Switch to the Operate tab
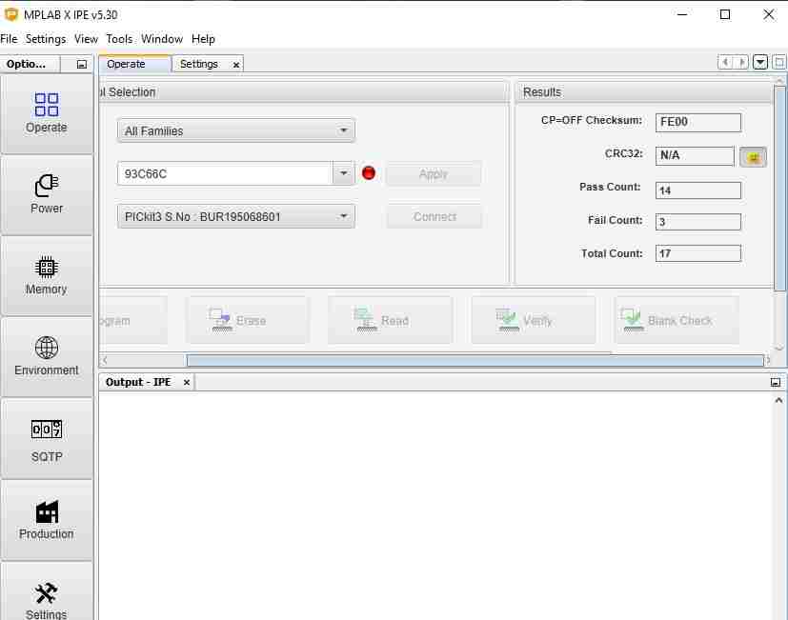The width and height of the screenshot is (788, 620). coord(134,64)
